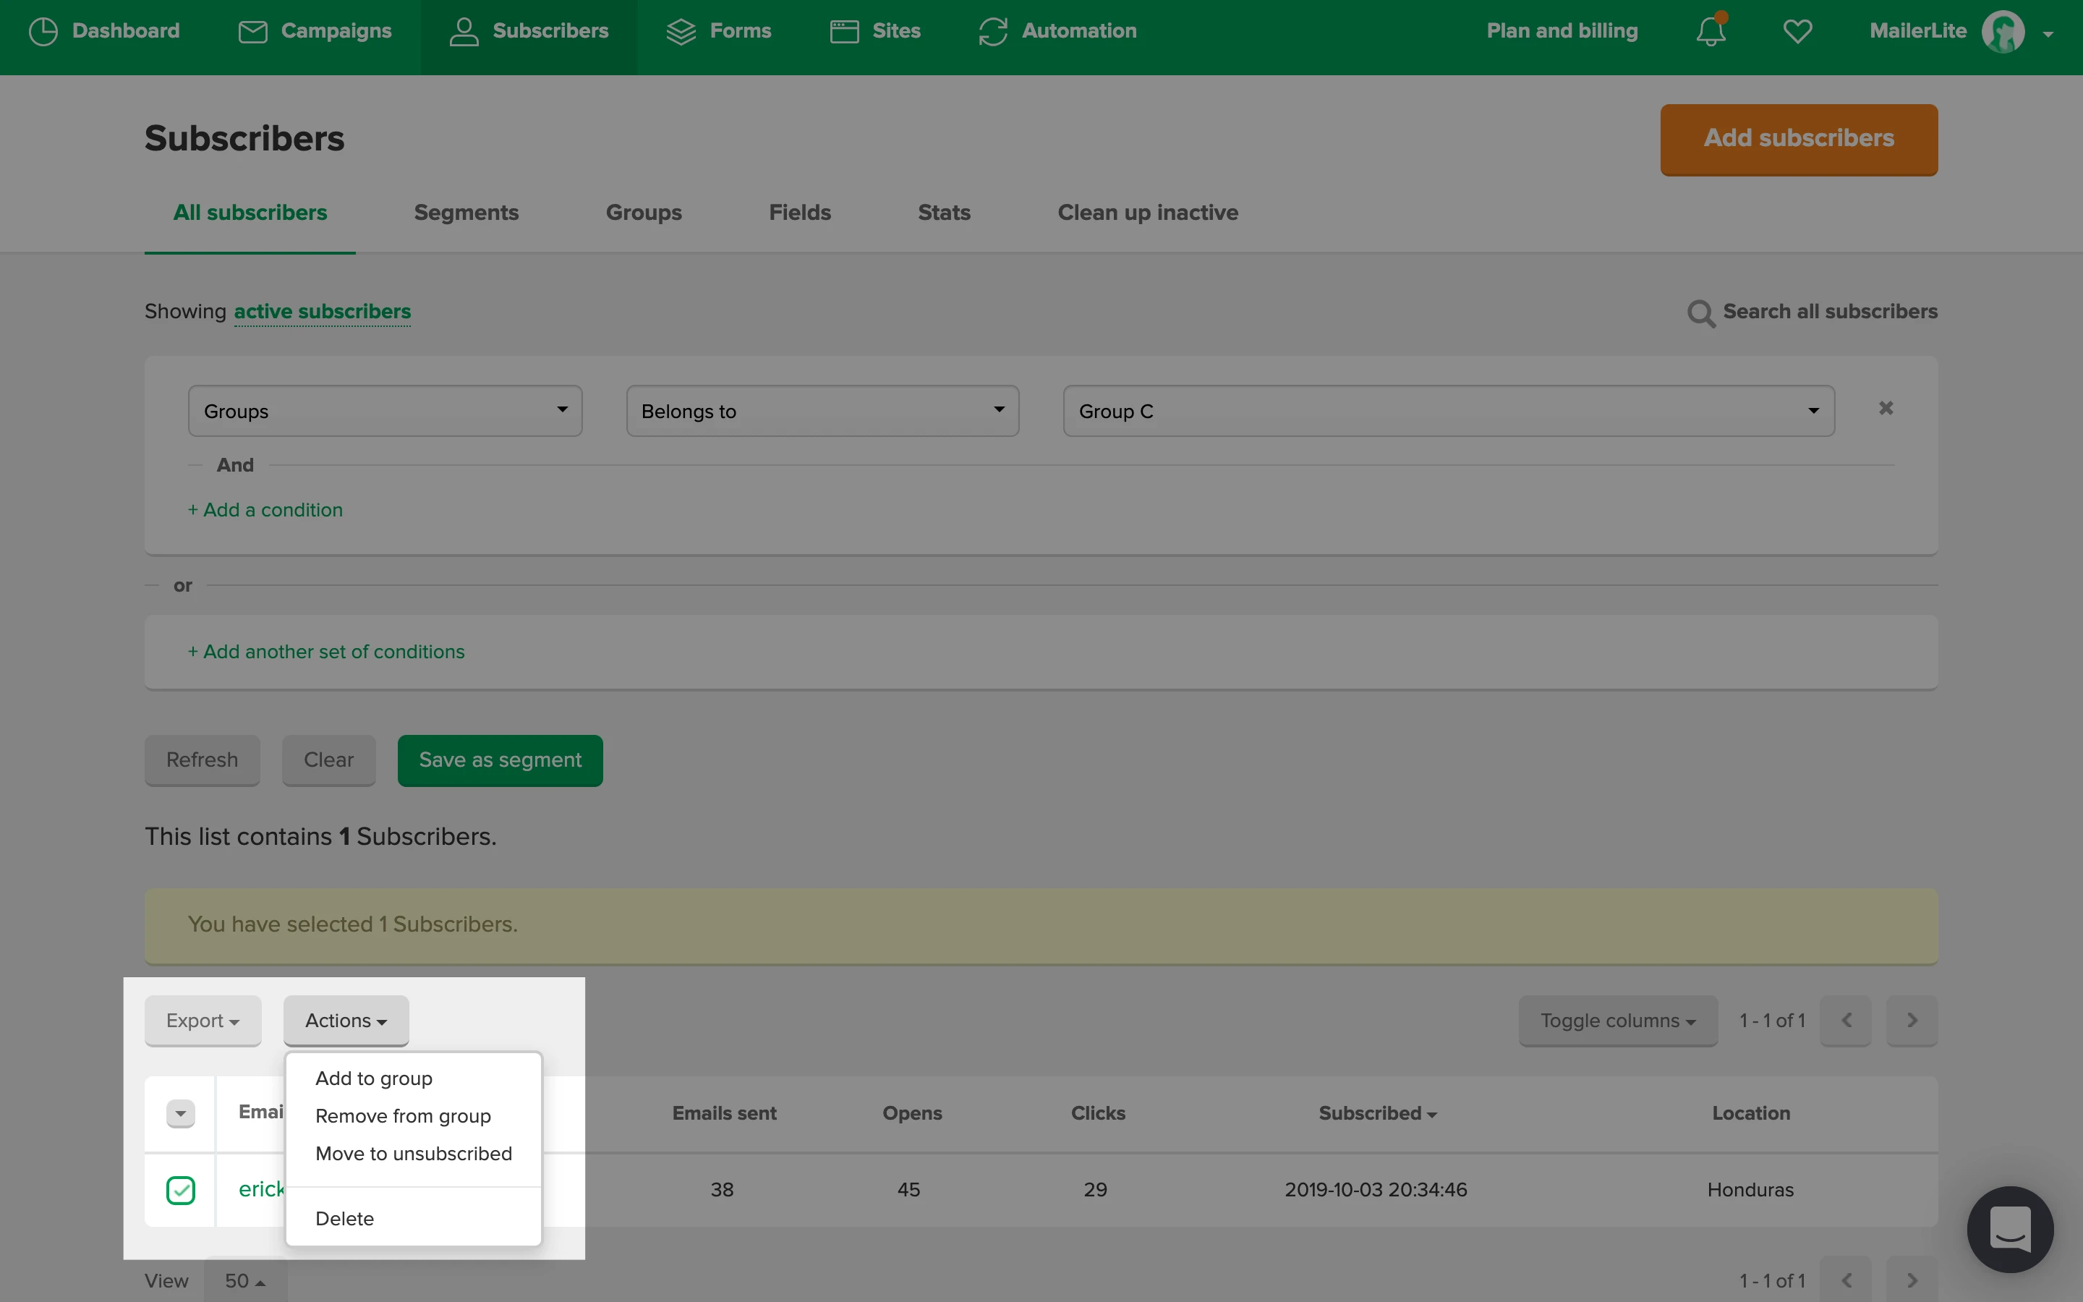Go to next page arrow above table

click(x=1911, y=1021)
